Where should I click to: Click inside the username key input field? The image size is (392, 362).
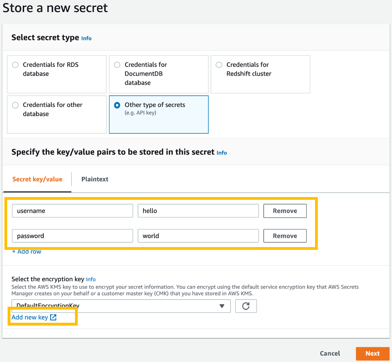click(x=72, y=210)
